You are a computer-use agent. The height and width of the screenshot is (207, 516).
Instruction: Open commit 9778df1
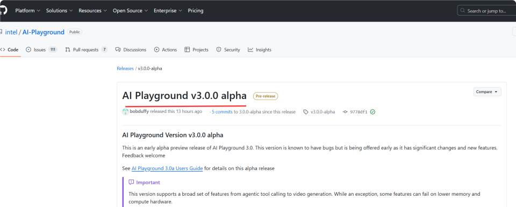coord(359,112)
